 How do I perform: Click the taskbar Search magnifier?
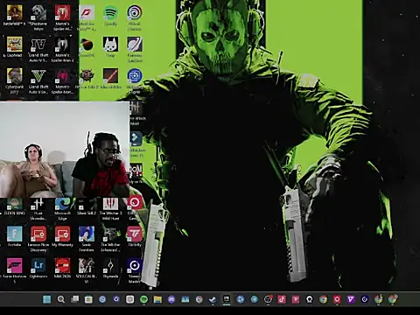pyautogui.click(x=61, y=299)
